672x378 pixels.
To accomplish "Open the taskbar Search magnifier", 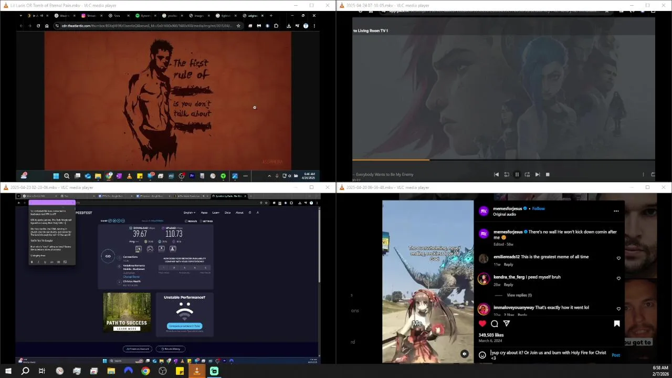I will click(x=25, y=371).
